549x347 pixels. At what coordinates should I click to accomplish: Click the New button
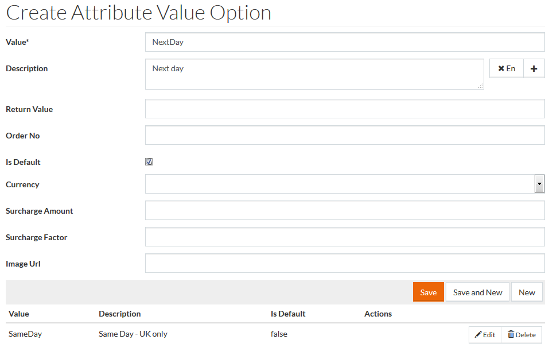(x=527, y=292)
